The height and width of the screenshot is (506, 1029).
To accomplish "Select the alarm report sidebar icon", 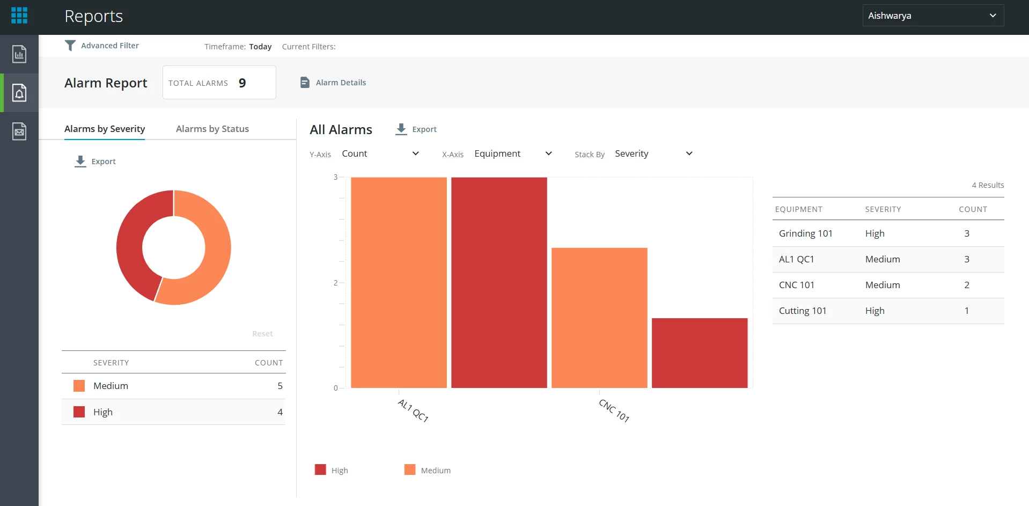I will point(19,93).
